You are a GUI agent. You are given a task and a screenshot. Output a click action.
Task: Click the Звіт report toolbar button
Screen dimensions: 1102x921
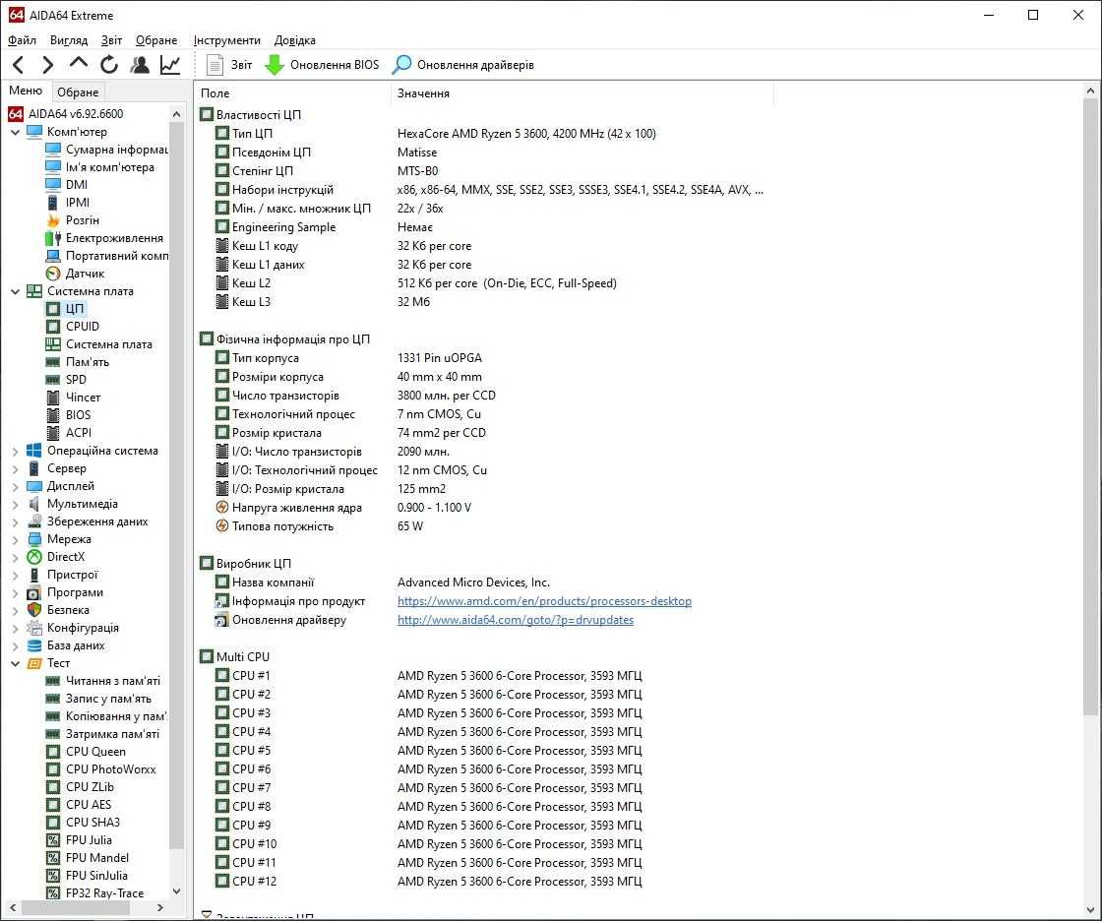(x=229, y=65)
